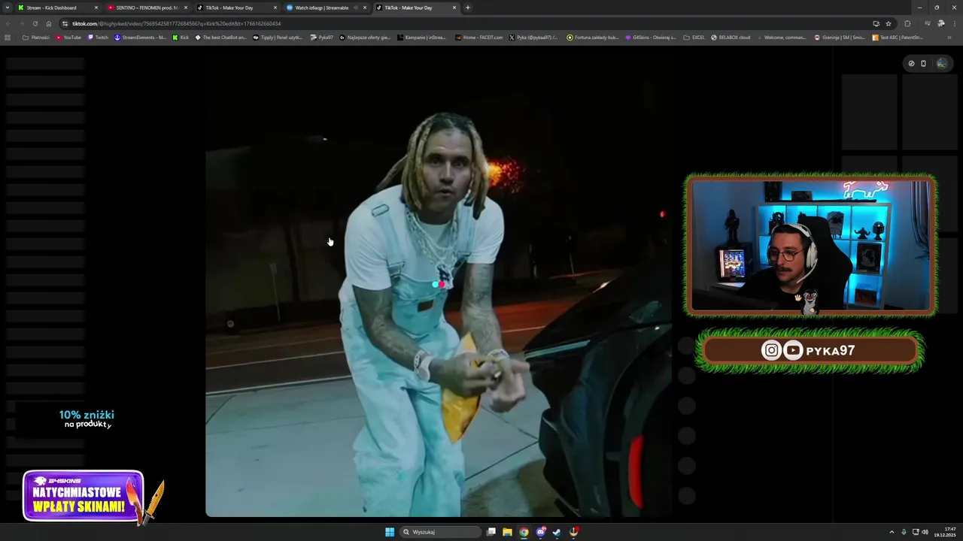Reload the current page
Image resolution: width=963 pixels, height=541 pixels.
click(x=35, y=23)
